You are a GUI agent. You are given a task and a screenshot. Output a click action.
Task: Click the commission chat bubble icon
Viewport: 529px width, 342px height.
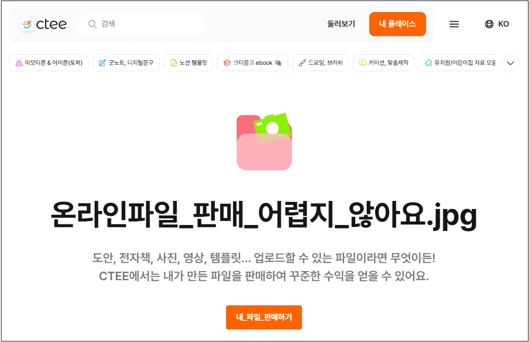tap(363, 63)
